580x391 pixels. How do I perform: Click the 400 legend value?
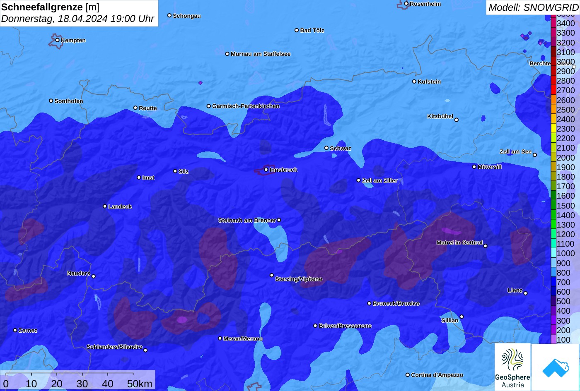point(563,311)
